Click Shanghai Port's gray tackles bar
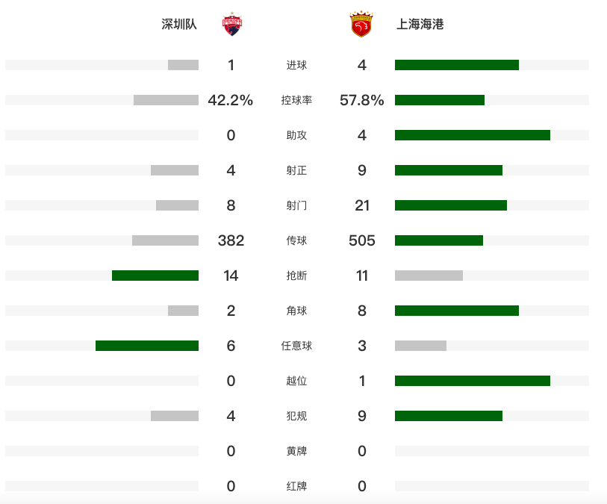Image resolution: width=607 pixels, height=504 pixels. (x=429, y=276)
